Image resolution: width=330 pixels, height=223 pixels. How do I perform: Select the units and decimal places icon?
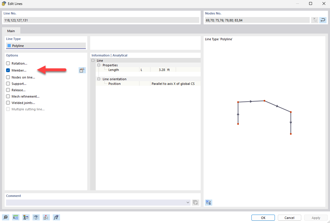tap(16, 217)
